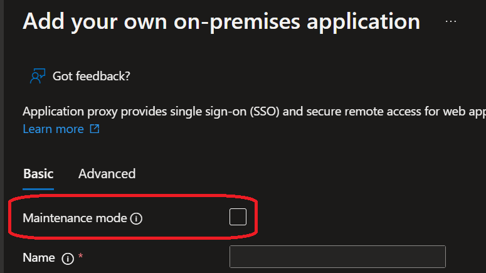Viewport: 486px width, 273px height.
Task: Click the red required asterisk by Name
Action: pos(81,257)
